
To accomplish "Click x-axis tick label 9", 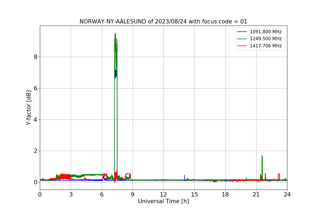I will pos(133,195).
